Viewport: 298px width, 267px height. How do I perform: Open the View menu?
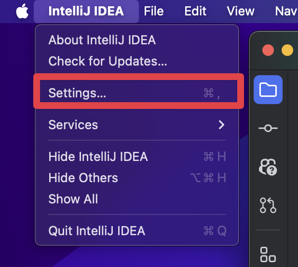[x=240, y=11]
